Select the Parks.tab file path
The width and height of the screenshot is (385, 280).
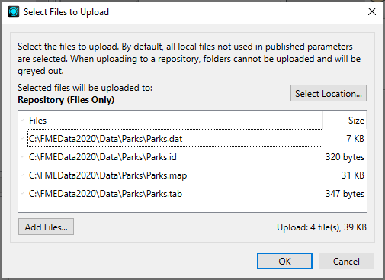tap(105, 194)
